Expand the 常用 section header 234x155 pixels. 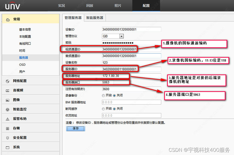coord(31,19)
